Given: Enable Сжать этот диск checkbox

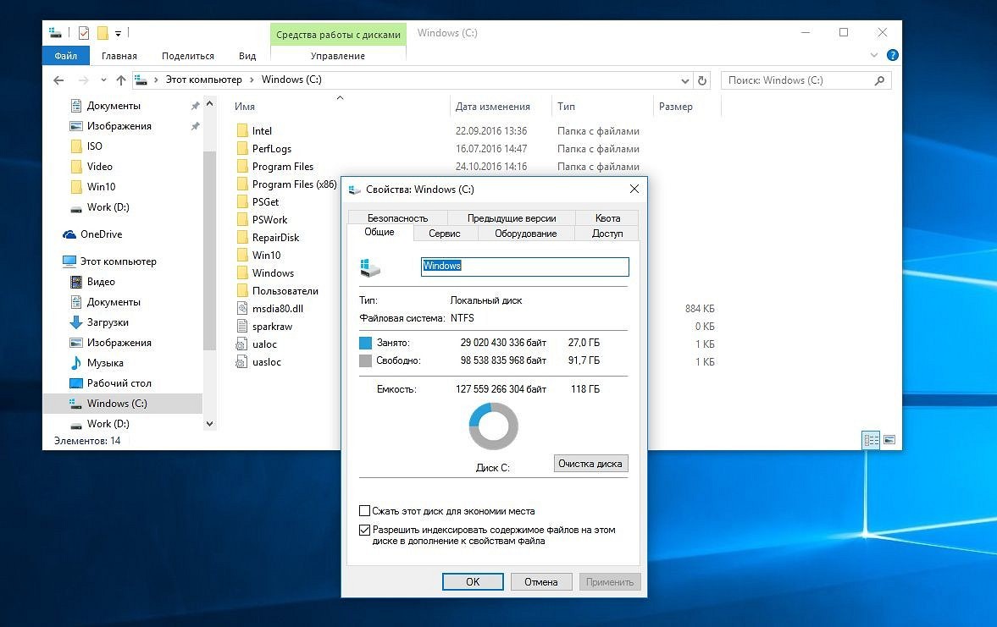Looking at the screenshot, I should click(x=365, y=511).
